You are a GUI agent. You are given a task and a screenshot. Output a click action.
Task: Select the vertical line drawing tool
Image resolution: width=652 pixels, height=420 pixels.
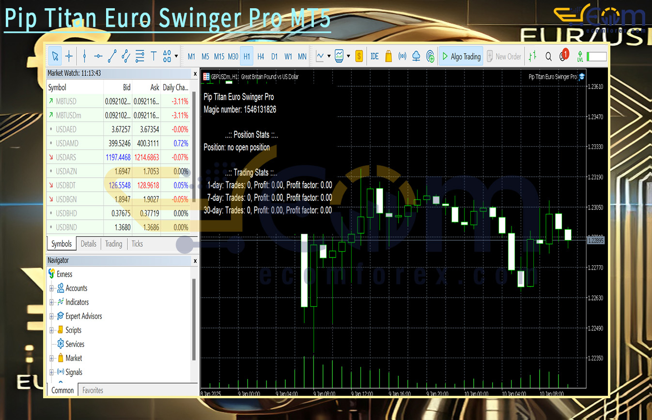[x=85, y=57]
